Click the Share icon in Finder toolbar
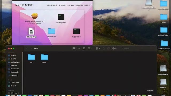 [x=104, y=49]
